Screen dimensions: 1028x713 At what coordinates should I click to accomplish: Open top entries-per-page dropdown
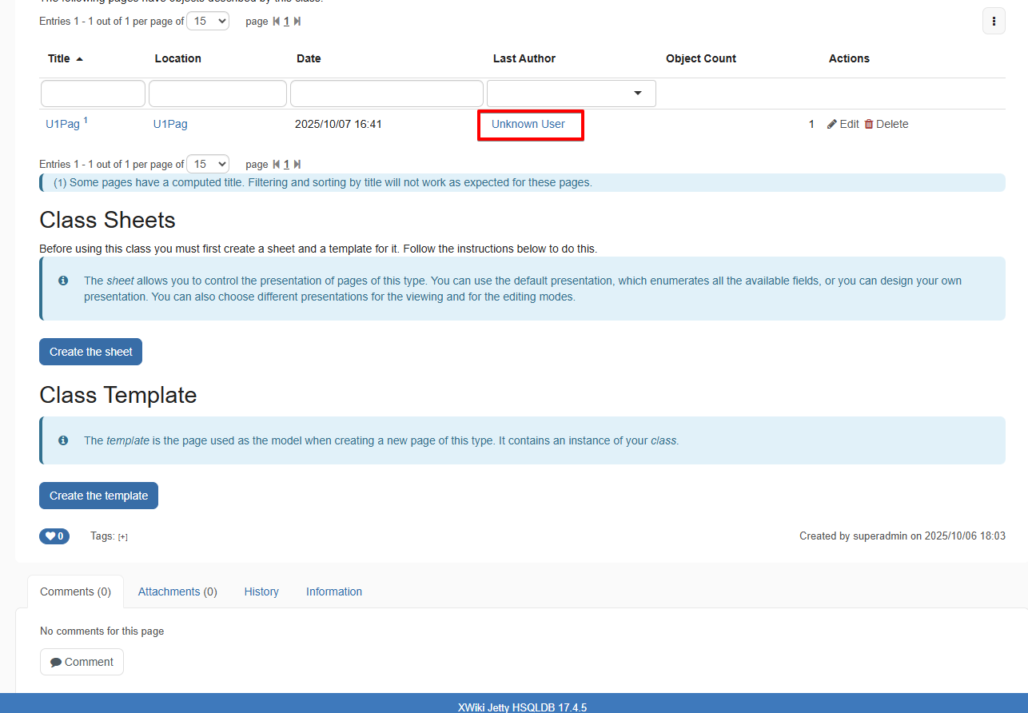pos(208,22)
